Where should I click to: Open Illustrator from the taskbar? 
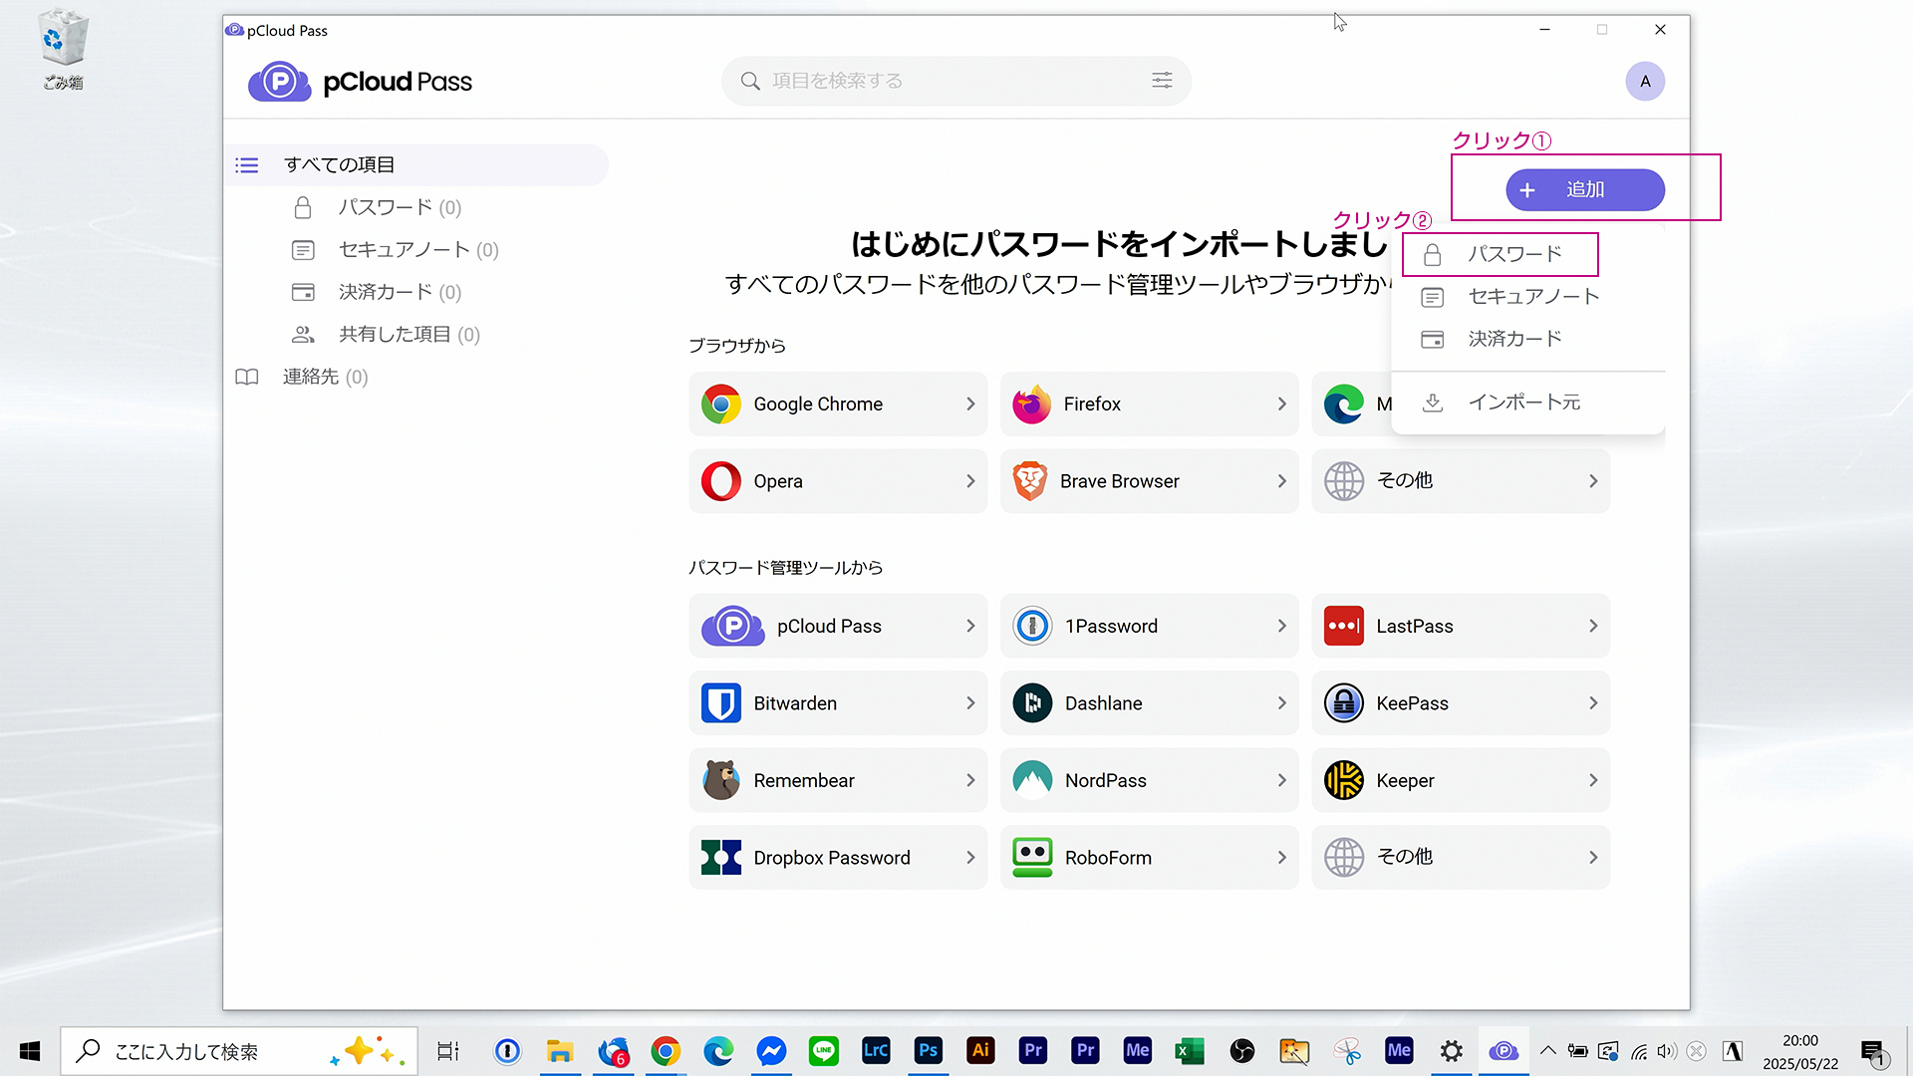(980, 1050)
